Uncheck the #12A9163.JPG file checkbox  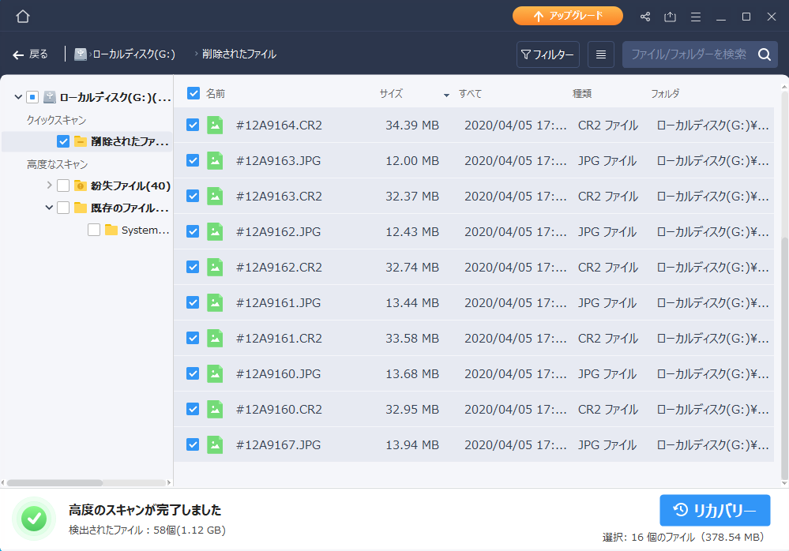click(193, 160)
